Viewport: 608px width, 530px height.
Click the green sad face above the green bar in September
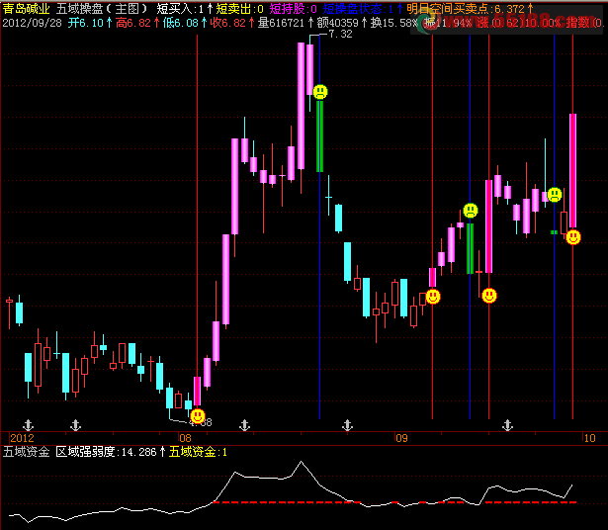pyautogui.click(x=471, y=211)
